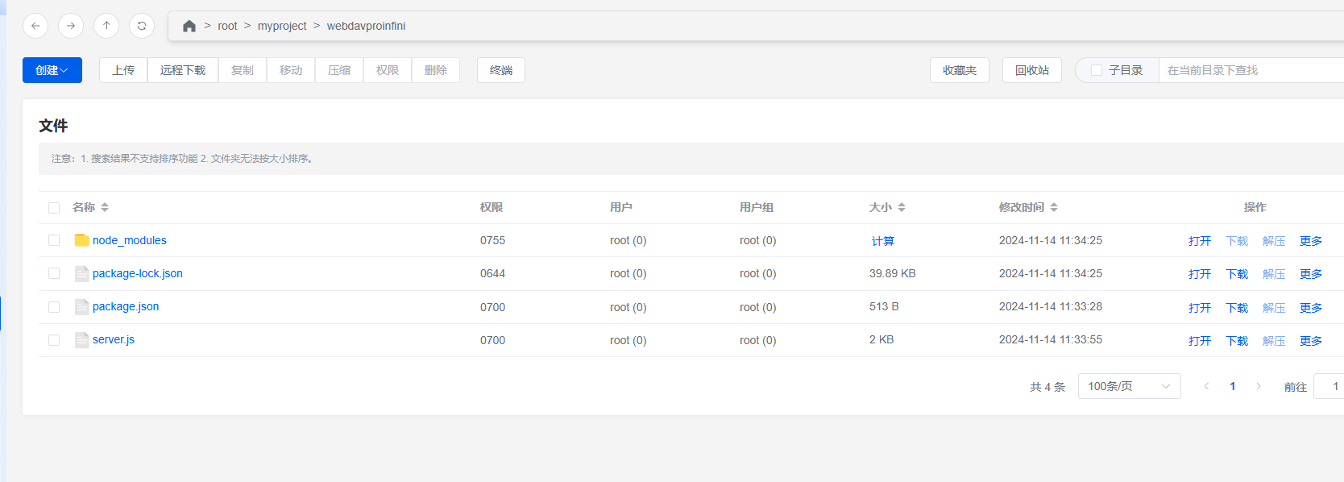This screenshot has width=1344, height=482.
Task: Toggle the select-all header checkbox
Action: [54, 208]
